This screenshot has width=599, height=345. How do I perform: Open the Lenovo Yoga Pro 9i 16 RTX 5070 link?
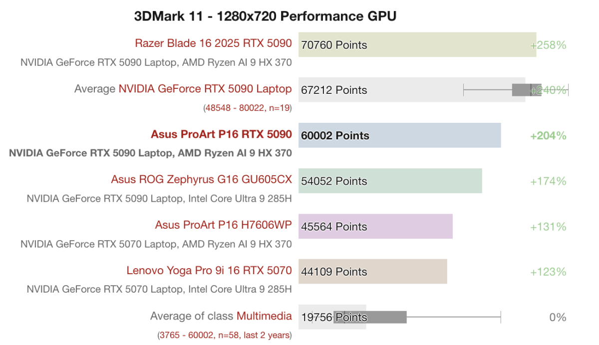[209, 271]
